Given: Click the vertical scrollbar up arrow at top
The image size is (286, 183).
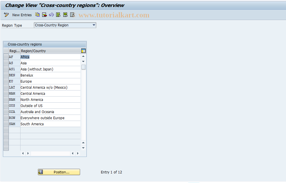Looking at the screenshot, I should point(83,56).
